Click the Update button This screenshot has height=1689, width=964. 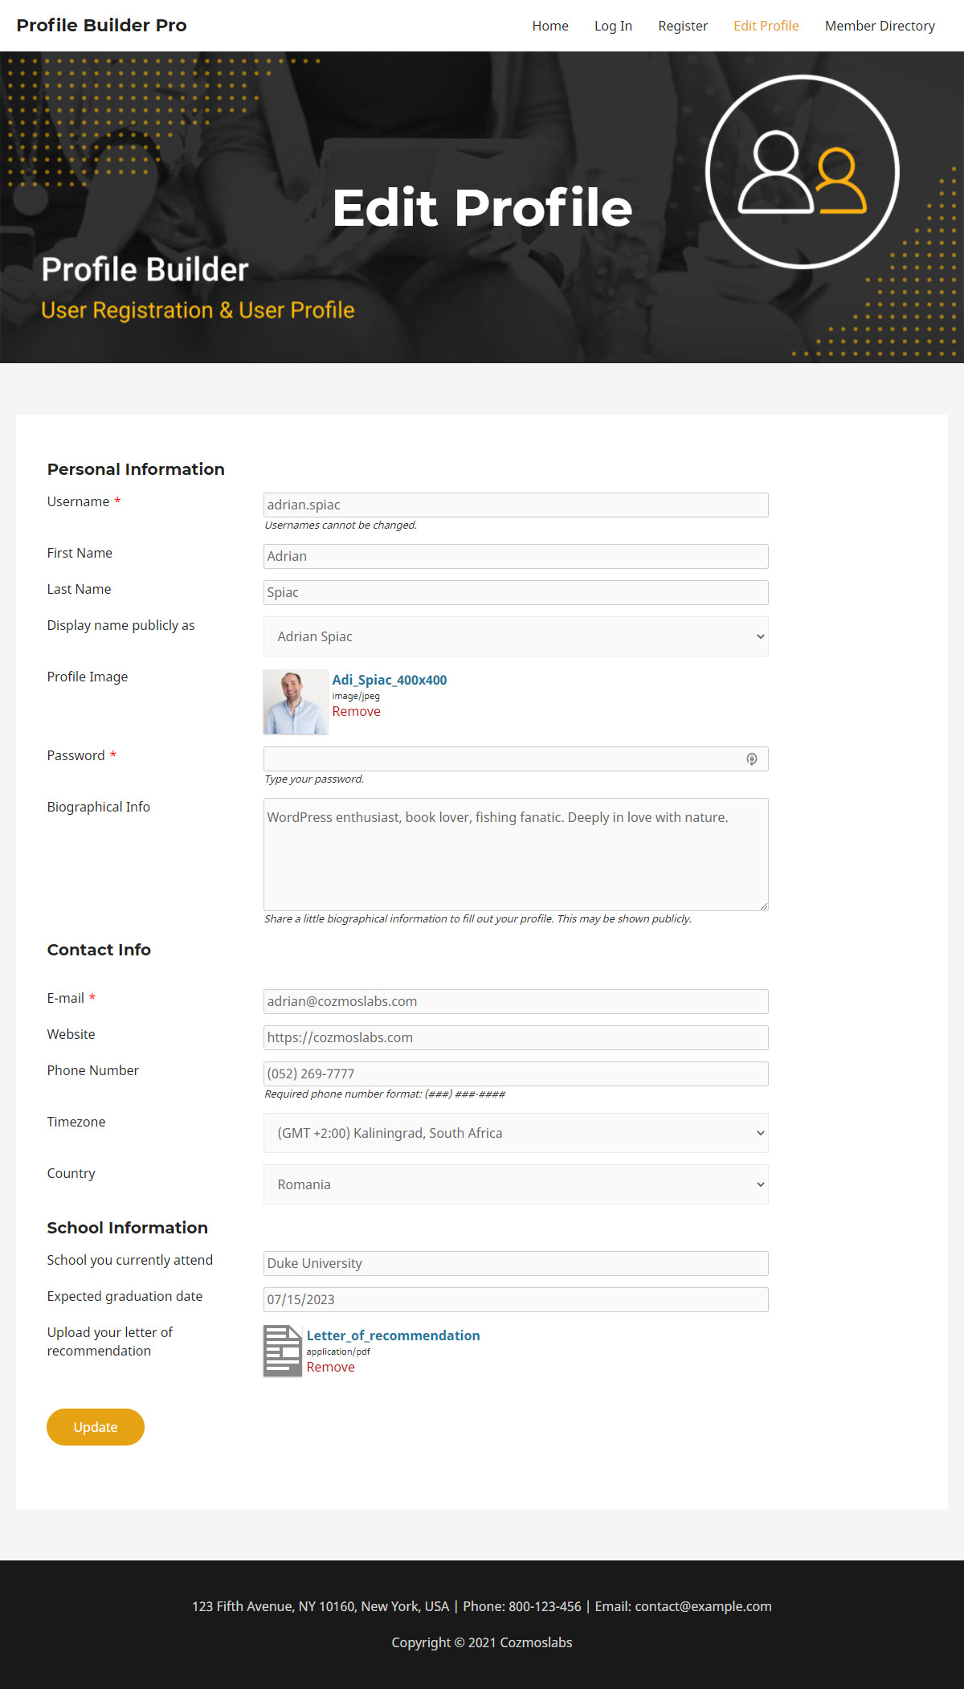[96, 1427]
